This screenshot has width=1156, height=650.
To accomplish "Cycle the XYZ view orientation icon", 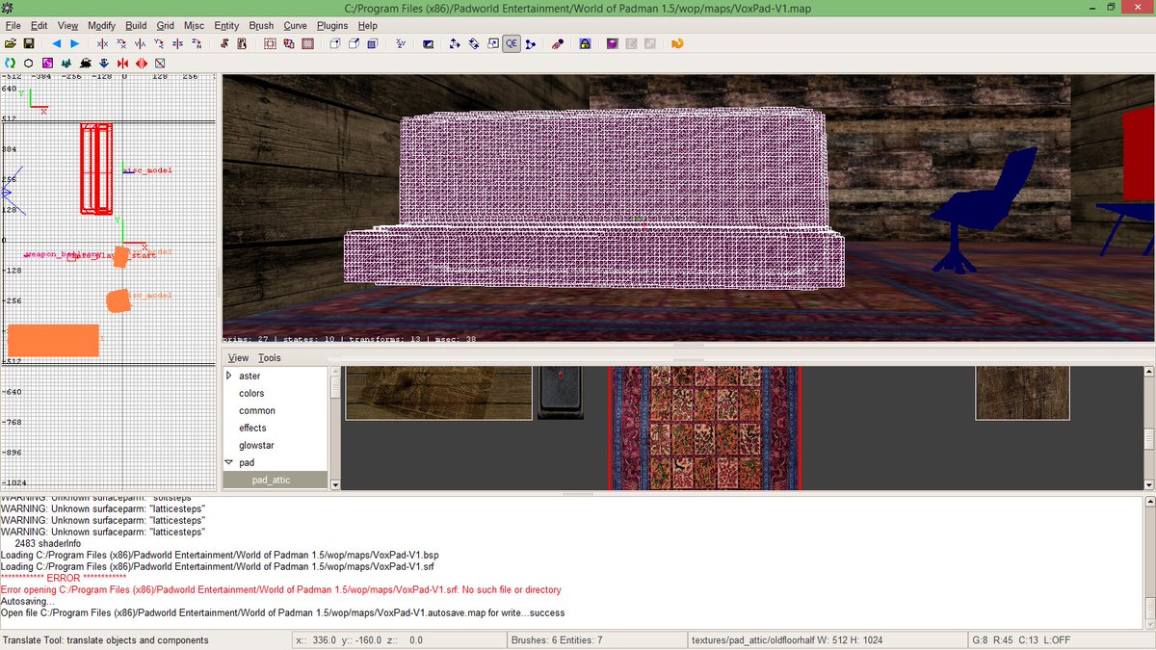I will point(401,43).
